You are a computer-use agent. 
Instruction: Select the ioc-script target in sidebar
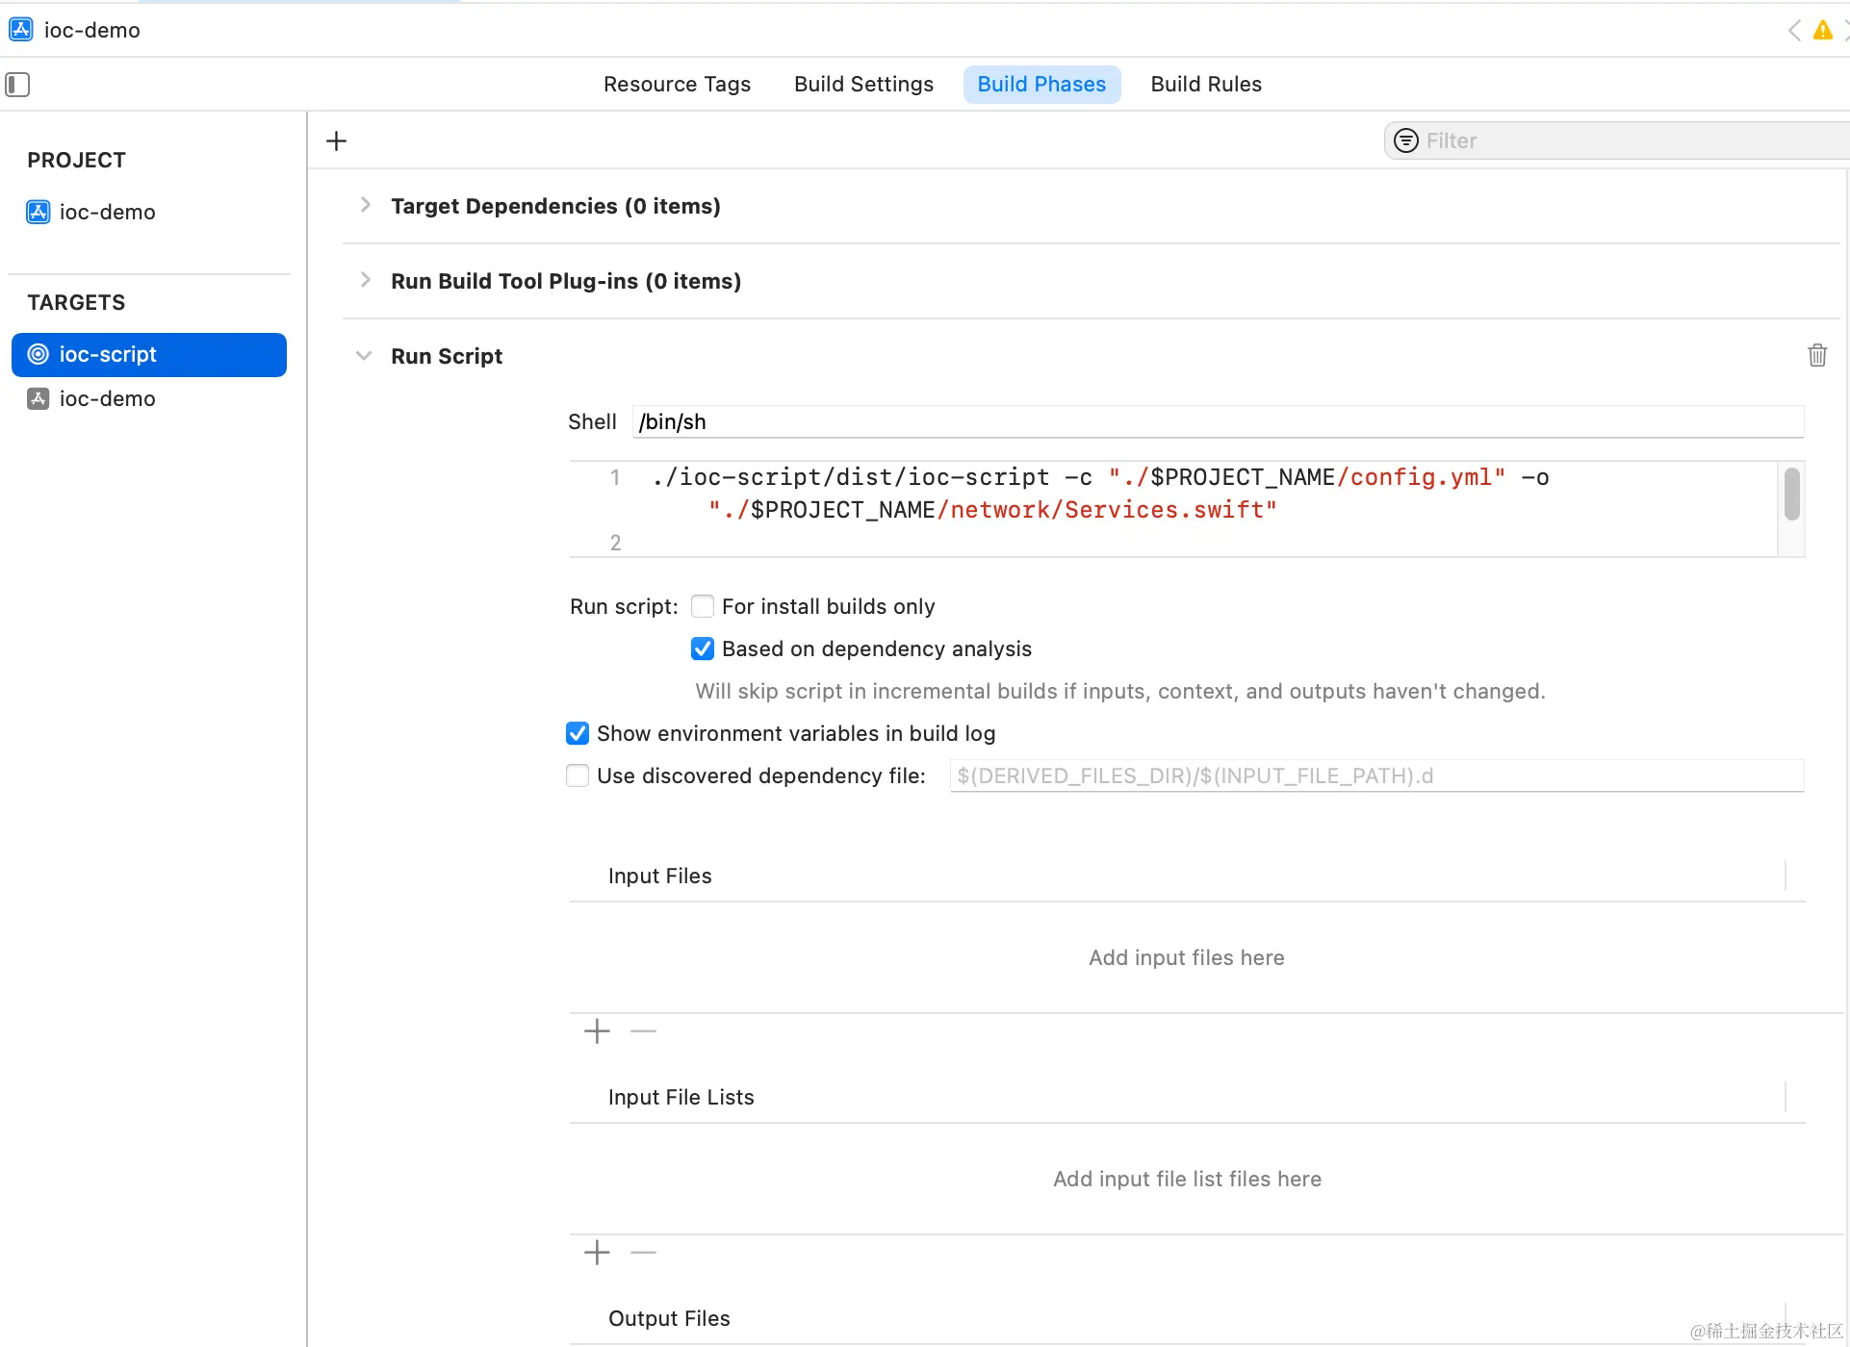pyautogui.click(x=149, y=355)
